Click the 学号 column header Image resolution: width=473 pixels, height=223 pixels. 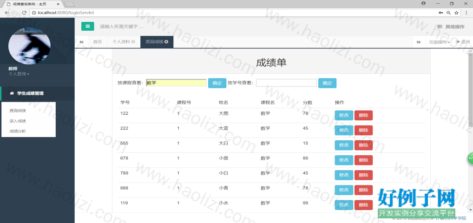click(125, 103)
